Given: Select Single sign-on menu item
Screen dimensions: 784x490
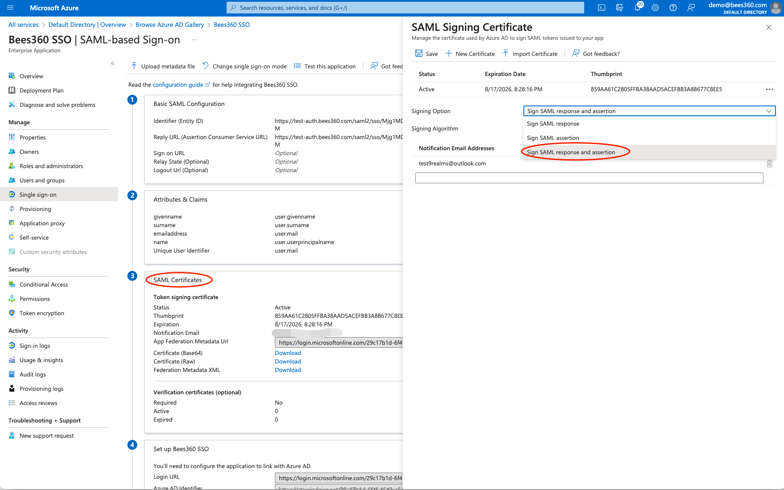Looking at the screenshot, I should point(59,195).
